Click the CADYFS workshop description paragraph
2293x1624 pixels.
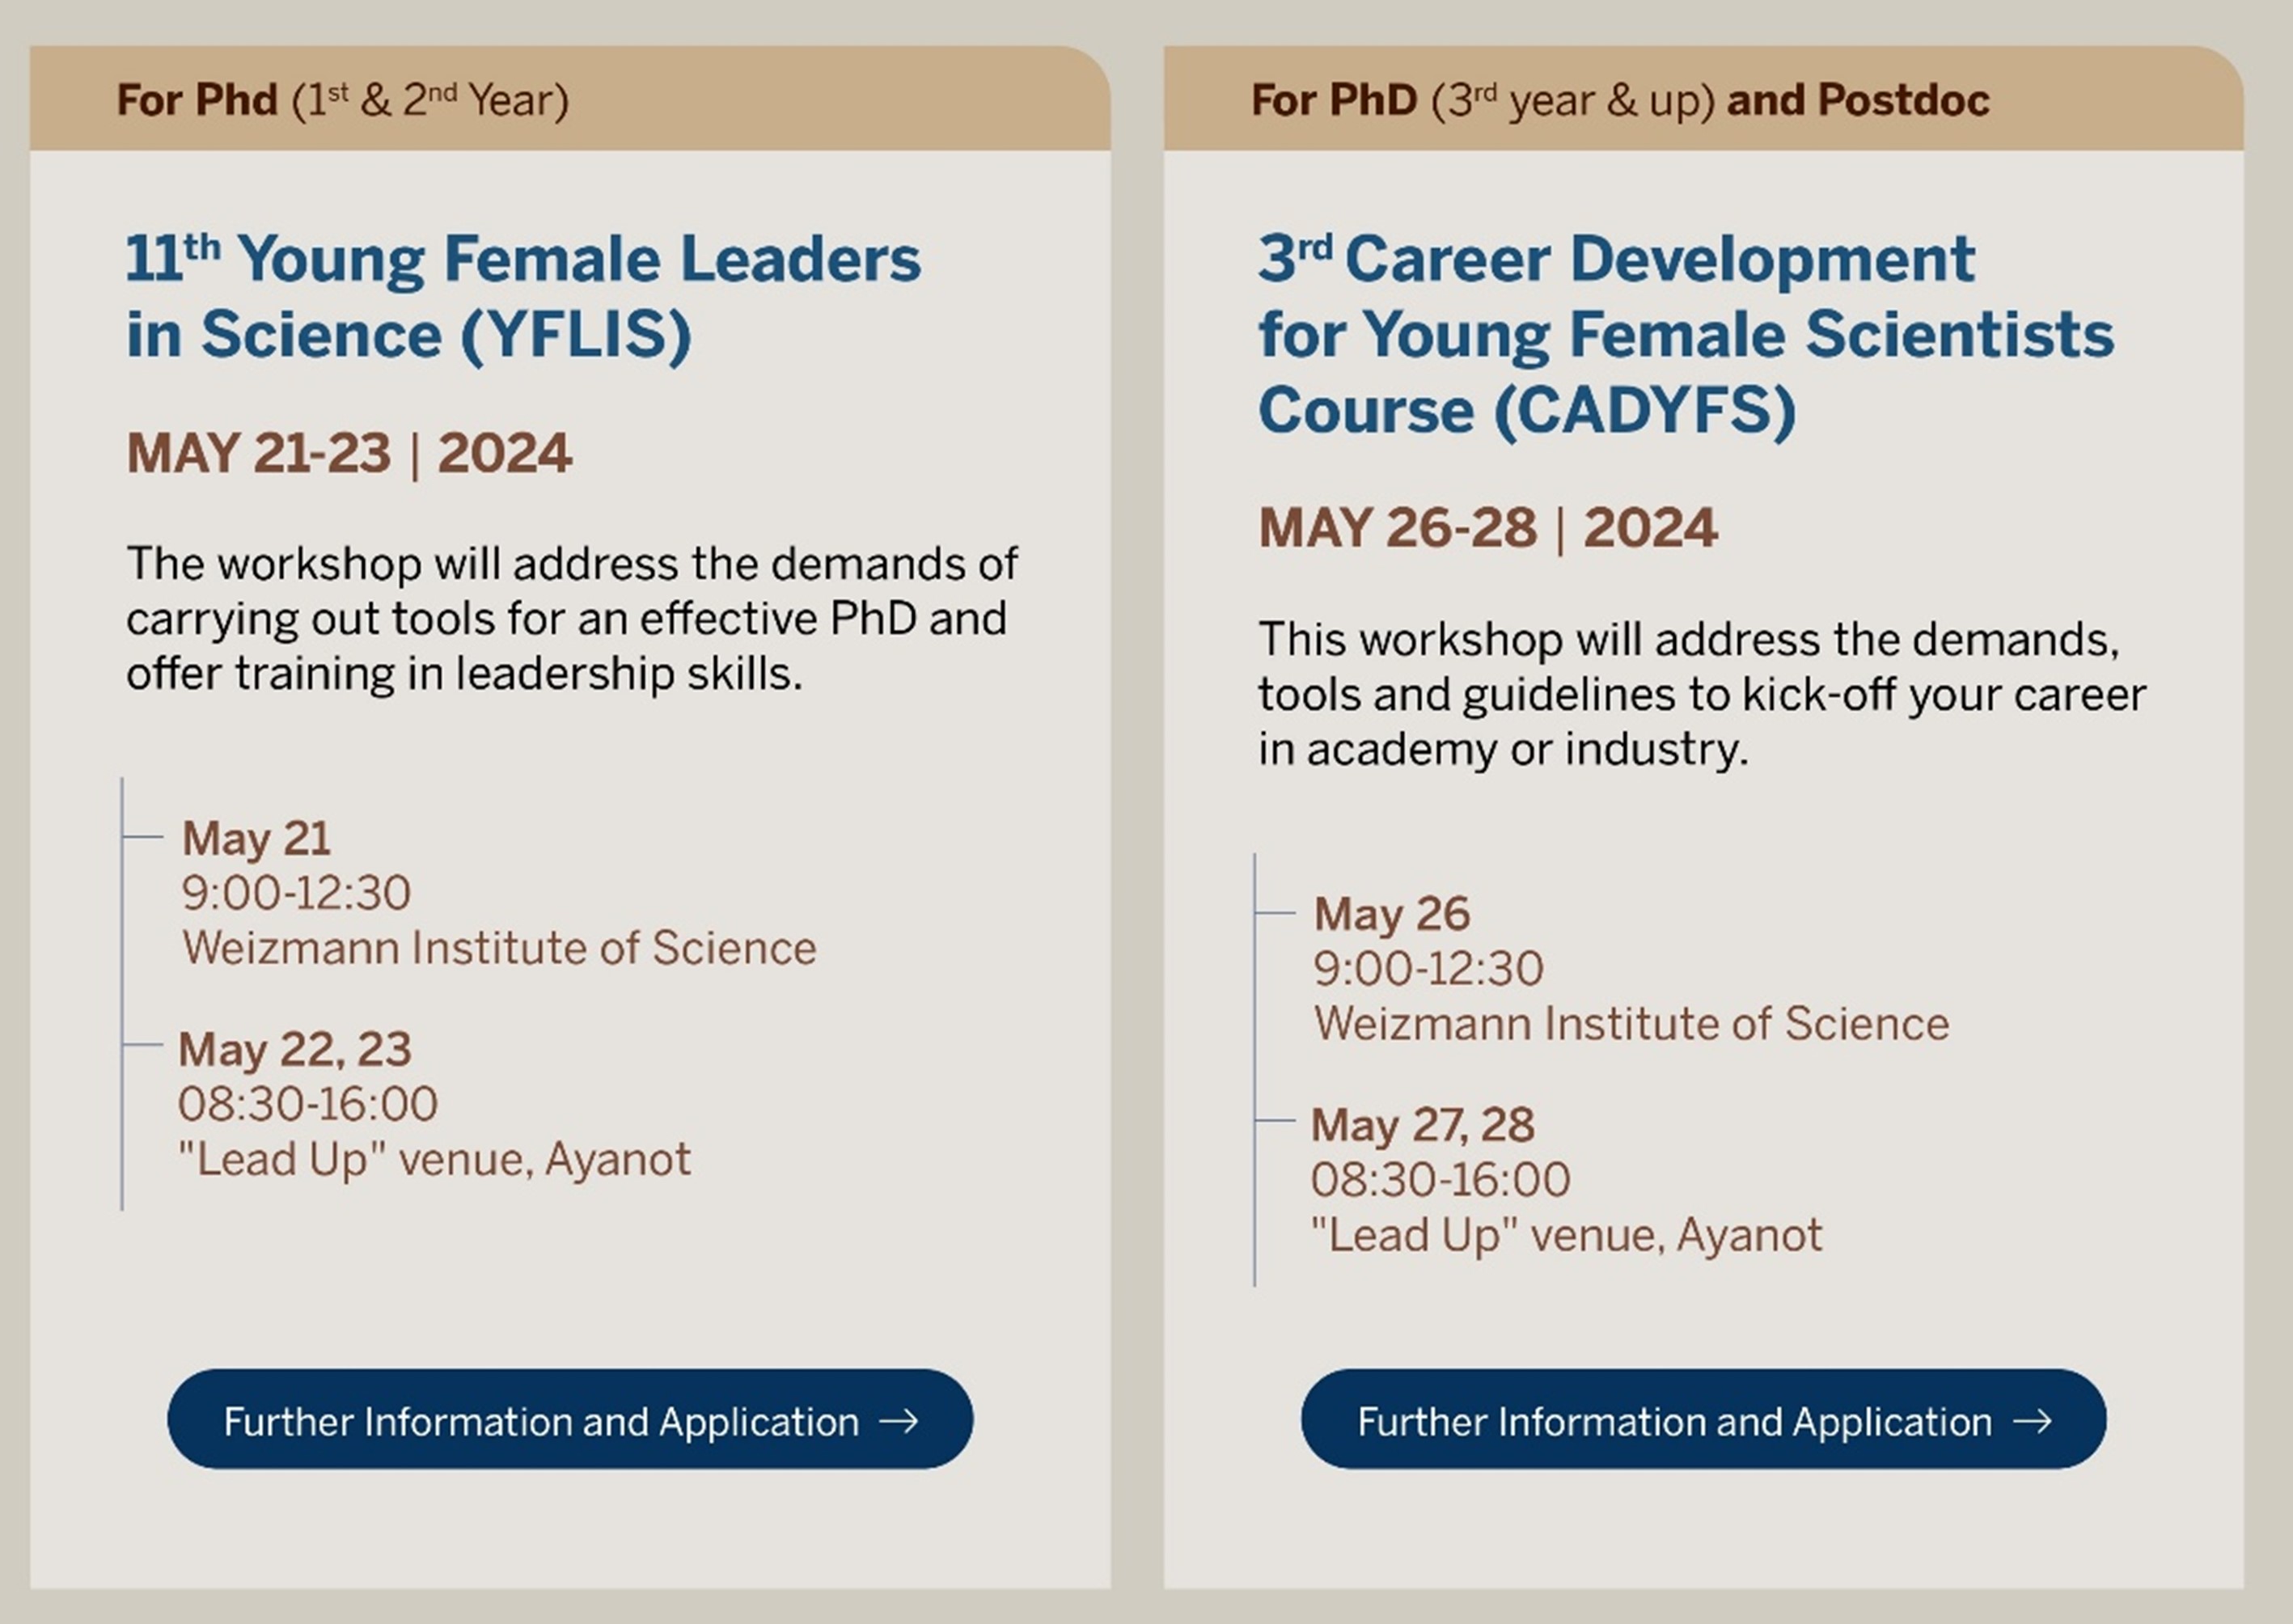coord(1702,694)
